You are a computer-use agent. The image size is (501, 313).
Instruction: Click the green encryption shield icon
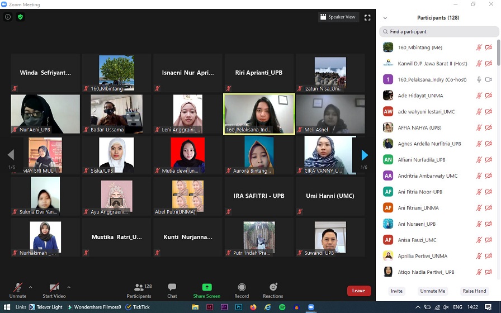(21, 17)
